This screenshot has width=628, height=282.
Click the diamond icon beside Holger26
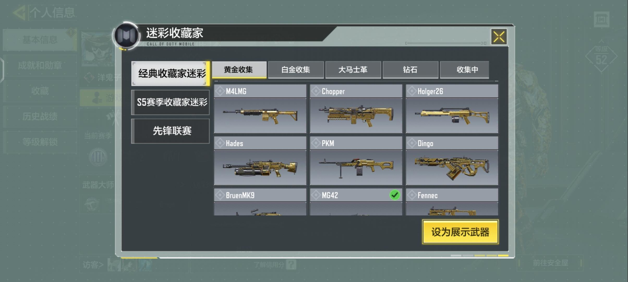click(412, 91)
